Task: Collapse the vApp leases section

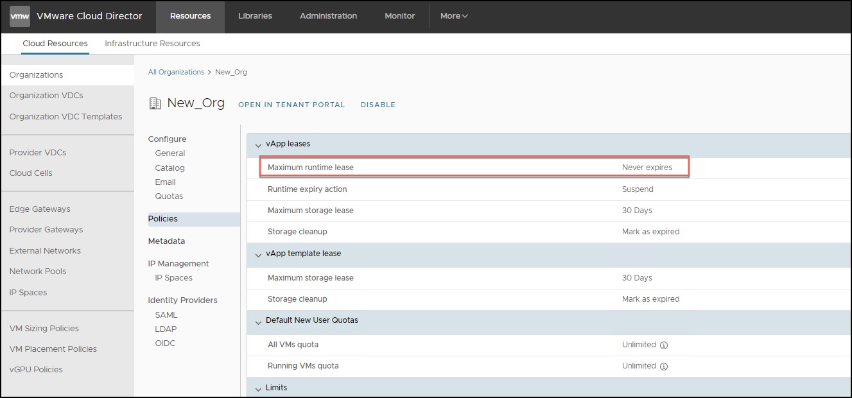Action: tap(259, 145)
